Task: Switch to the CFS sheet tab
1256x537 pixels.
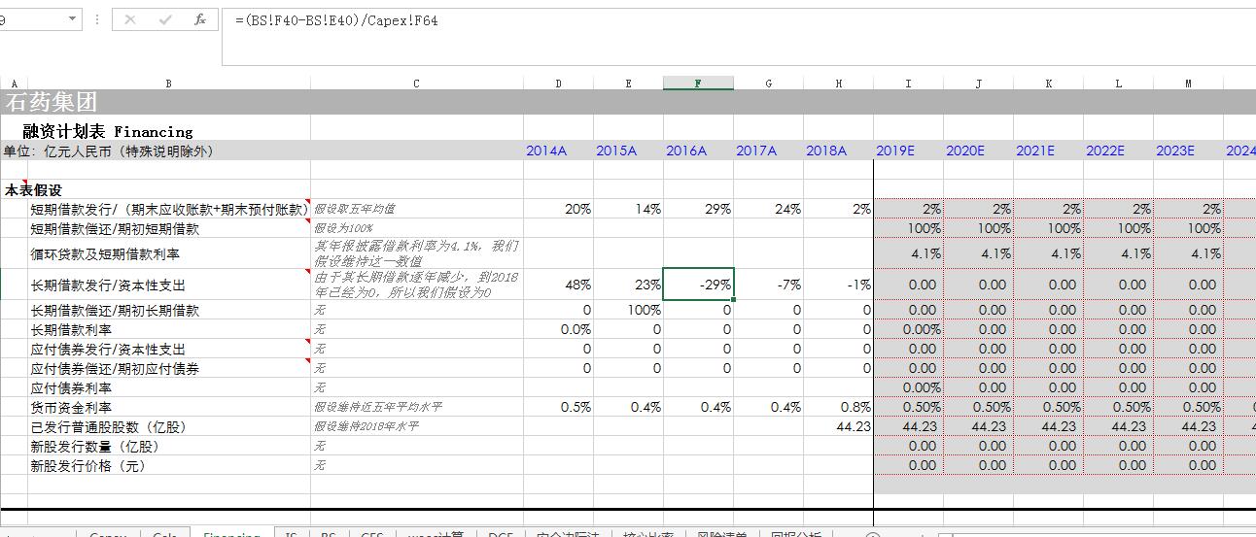Action: tap(371, 533)
